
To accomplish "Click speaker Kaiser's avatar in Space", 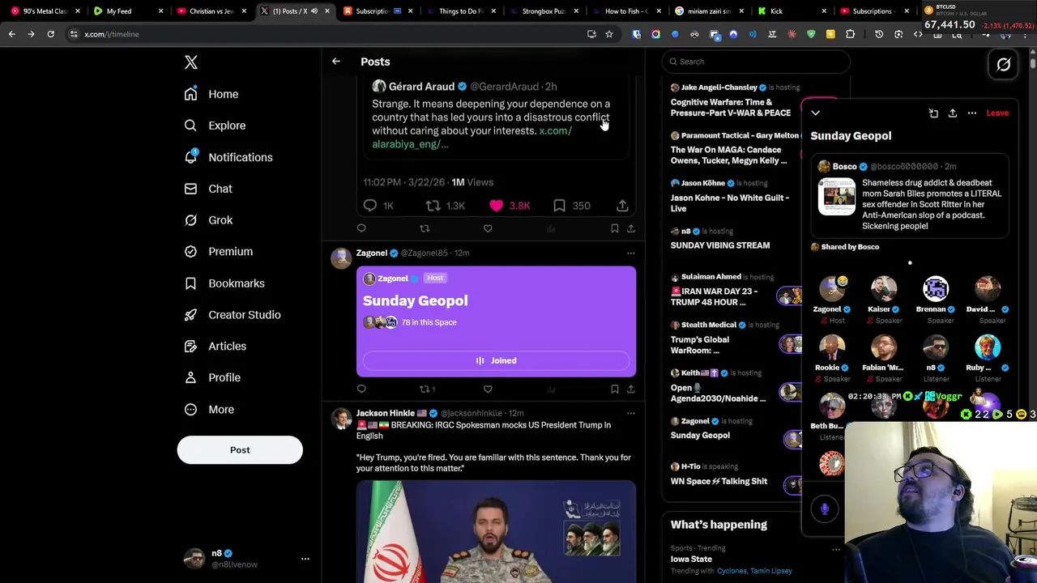I will 884,289.
